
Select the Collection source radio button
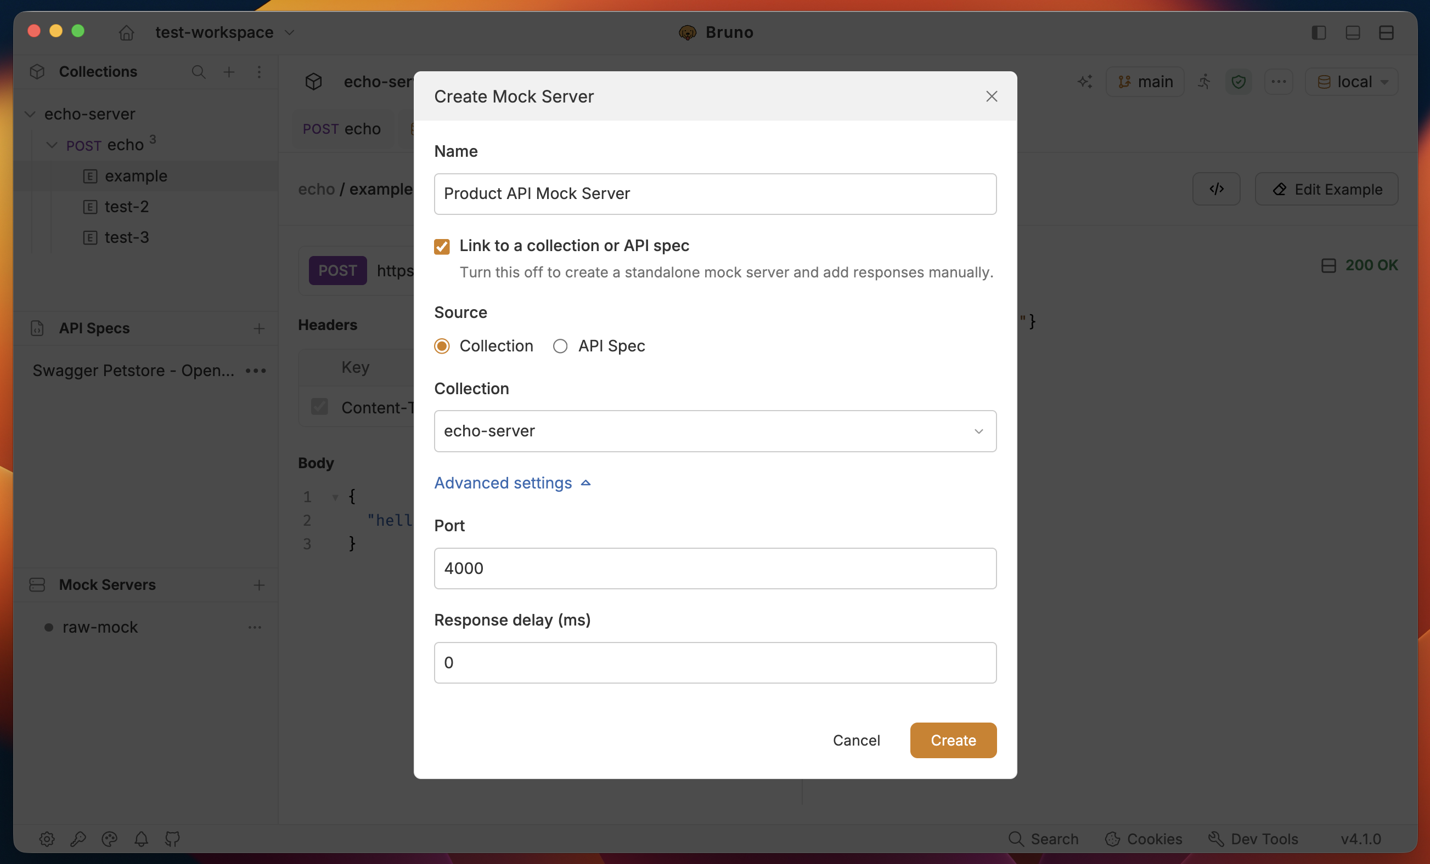coord(442,346)
